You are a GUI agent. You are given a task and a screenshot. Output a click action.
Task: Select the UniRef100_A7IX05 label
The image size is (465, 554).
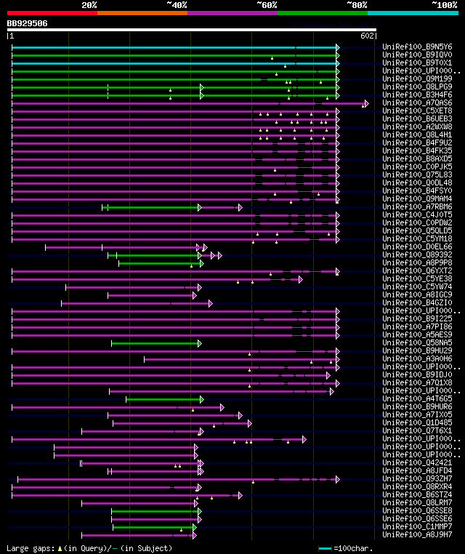pos(417,415)
